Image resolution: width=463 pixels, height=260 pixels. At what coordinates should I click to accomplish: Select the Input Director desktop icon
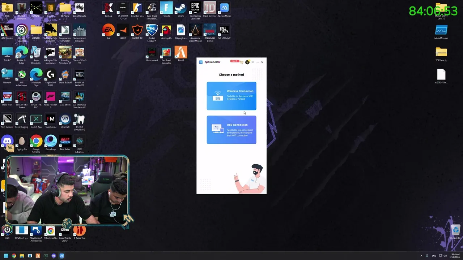point(210,10)
